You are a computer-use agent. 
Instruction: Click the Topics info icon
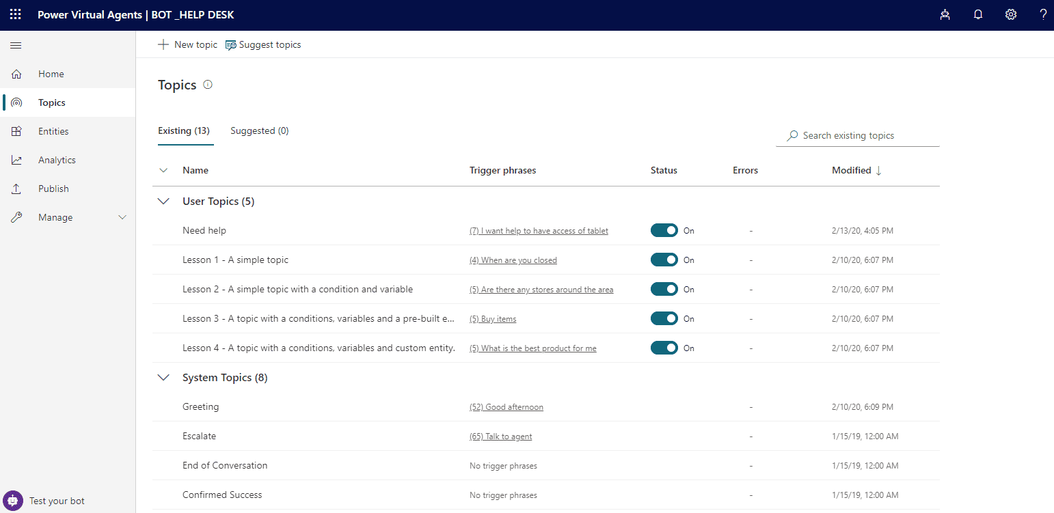[x=208, y=85]
